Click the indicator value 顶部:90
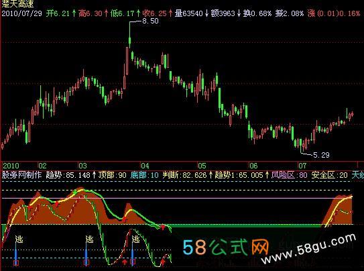This screenshot has height=271, width=364. (x=112, y=175)
